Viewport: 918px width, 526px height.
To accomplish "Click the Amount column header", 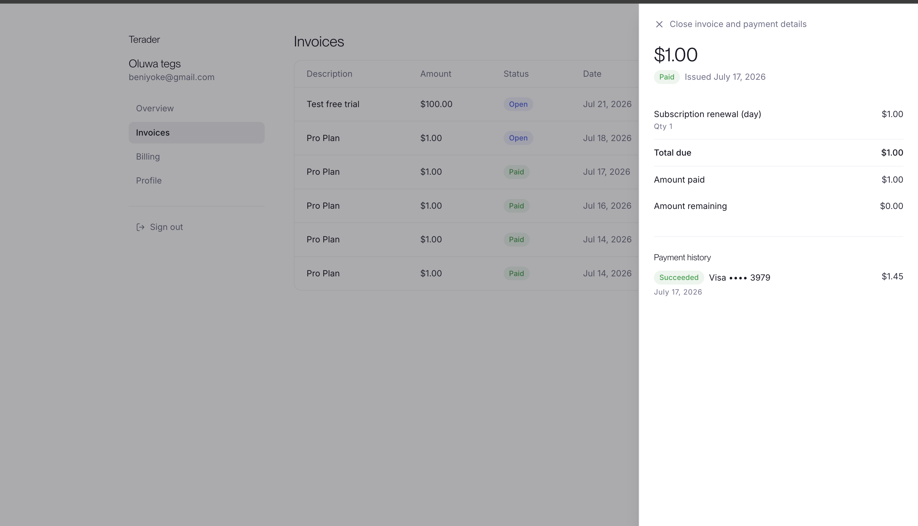I will 436,74.
